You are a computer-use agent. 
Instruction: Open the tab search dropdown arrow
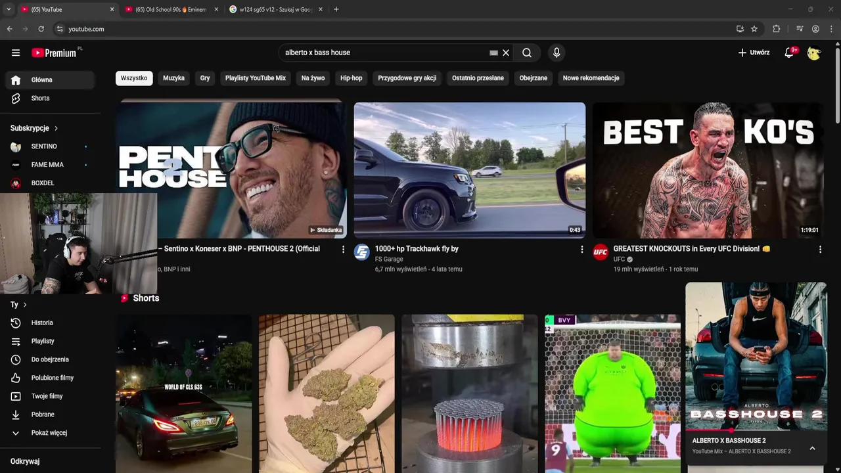[x=9, y=9]
